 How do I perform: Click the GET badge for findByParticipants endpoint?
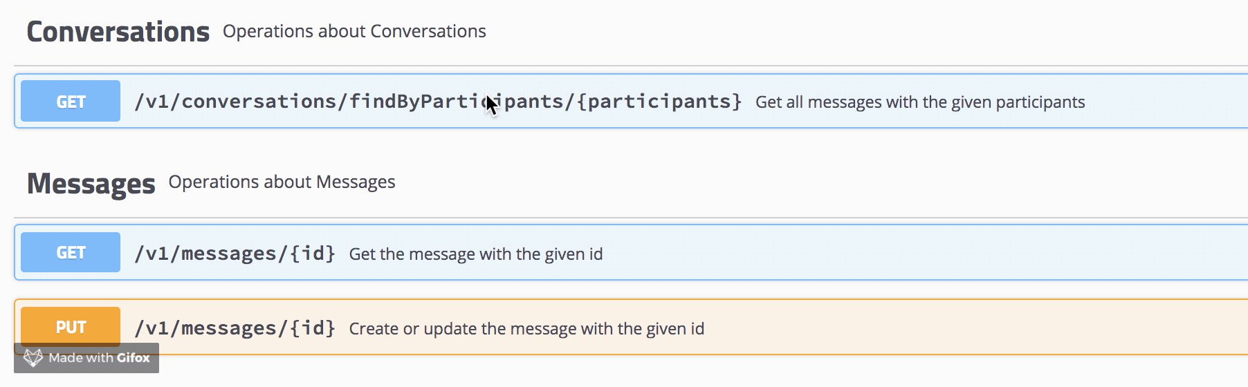(x=71, y=102)
